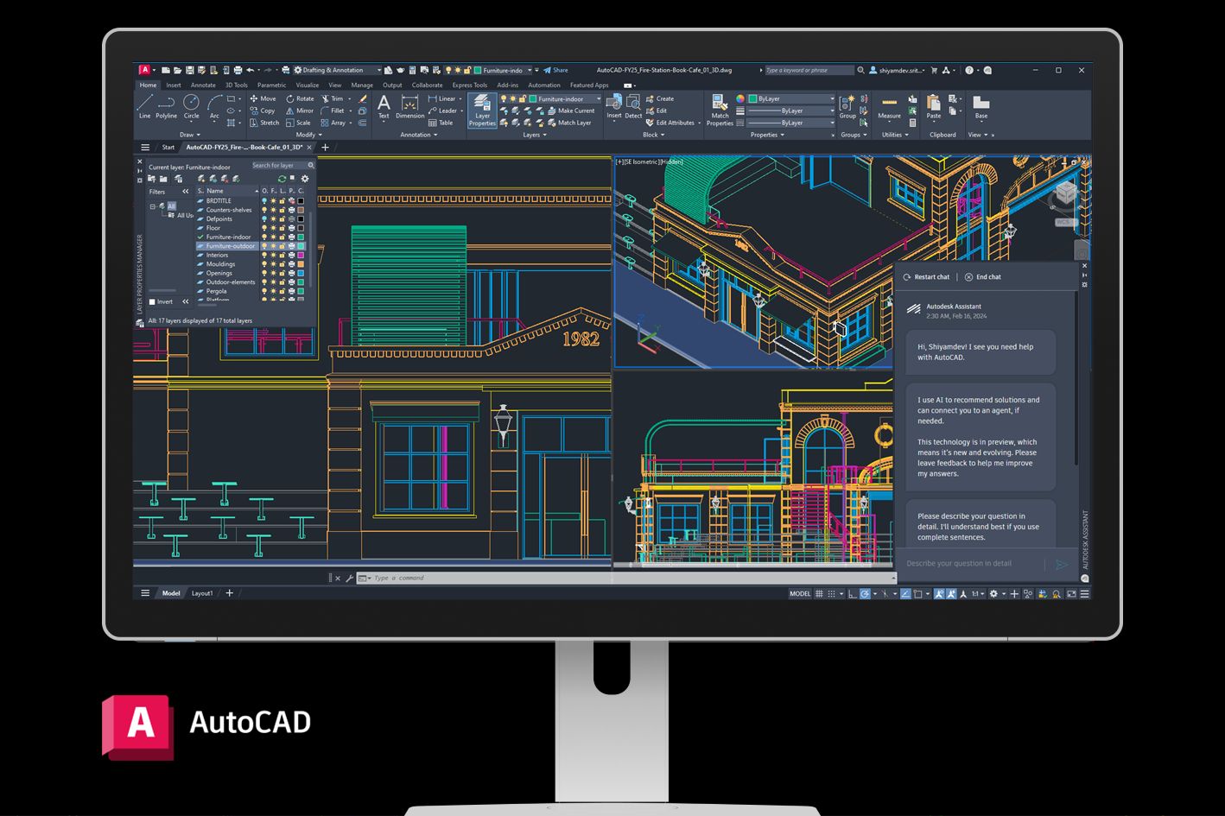Click Make Current layer button
Image resolution: width=1225 pixels, height=816 pixels.
pos(571,111)
